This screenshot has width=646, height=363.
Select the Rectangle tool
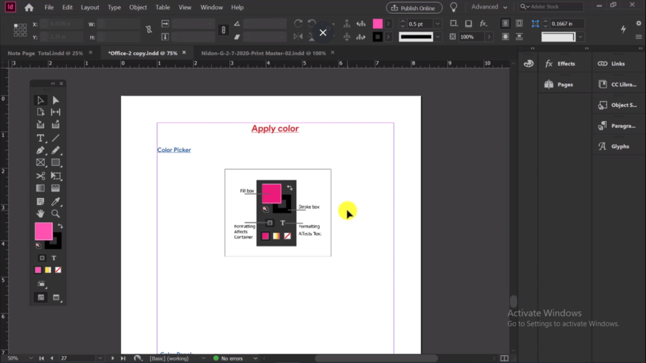click(56, 163)
